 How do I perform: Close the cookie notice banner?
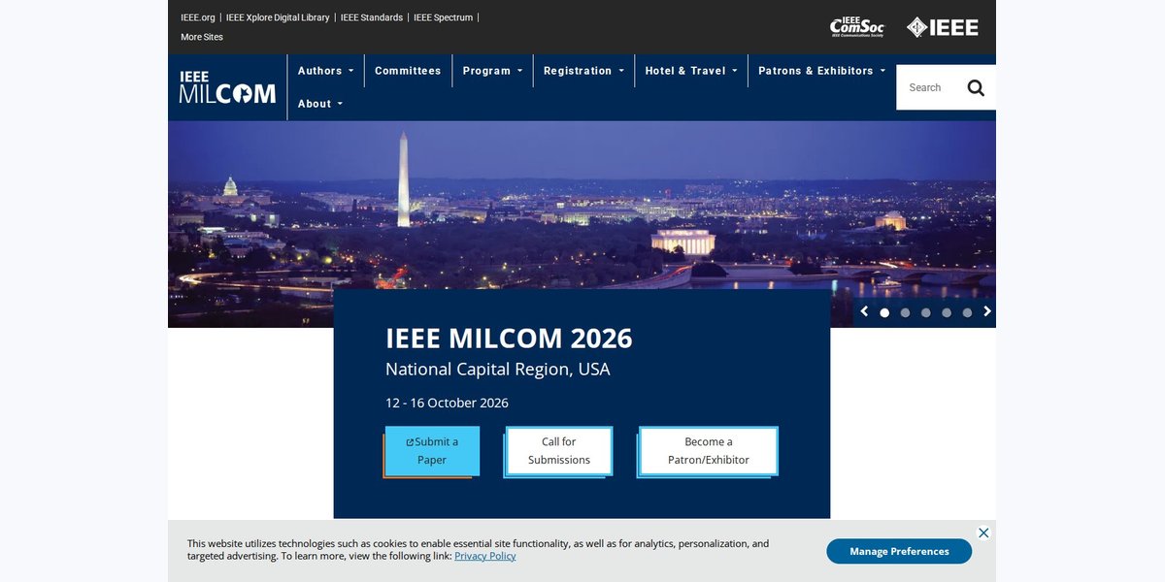tap(983, 533)
